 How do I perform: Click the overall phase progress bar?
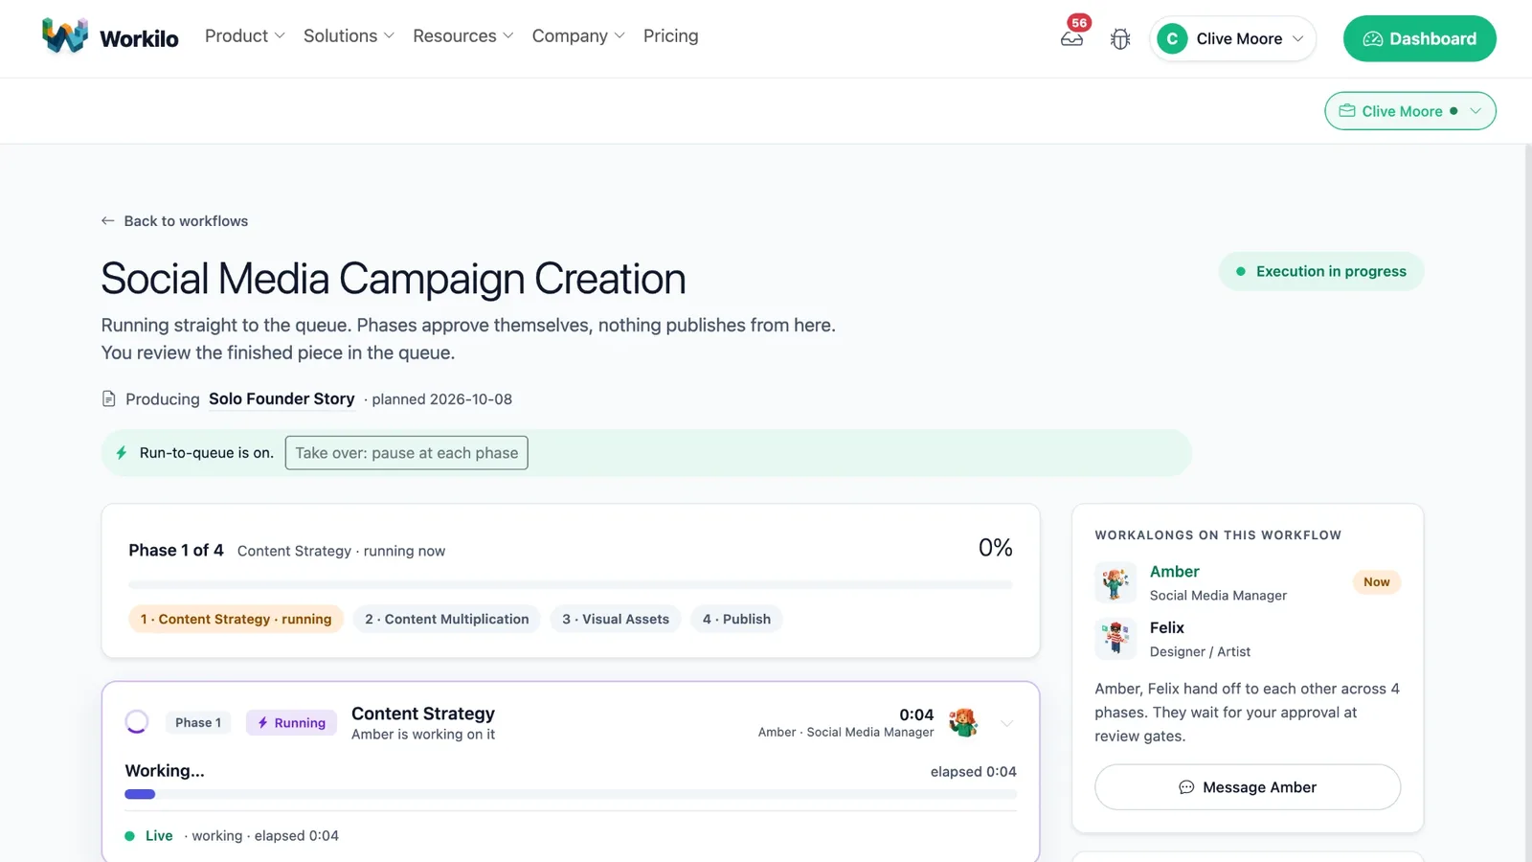click(570, 584)
